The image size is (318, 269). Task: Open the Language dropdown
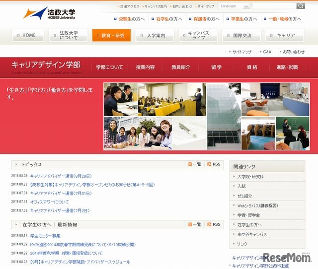234,6
